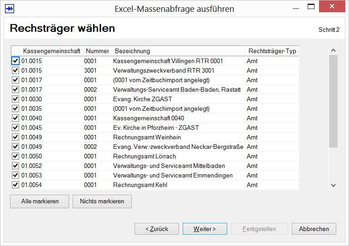Click the text Rechnungsamt Lörrach

[x=145, y=156]
